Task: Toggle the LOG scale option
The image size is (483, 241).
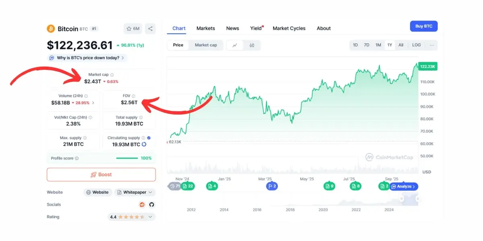Action: pyautogui.click(x=416, y=45)
